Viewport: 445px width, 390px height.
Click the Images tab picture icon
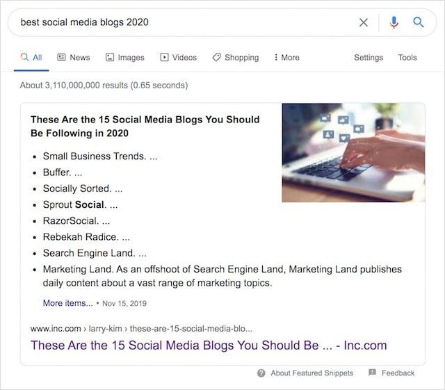coord(110,58)
